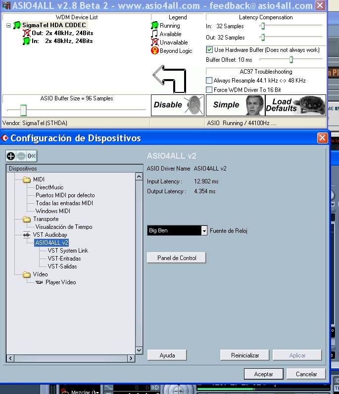Click the ASIO Running / 44100Hz status text

click(x=242, y=123)
